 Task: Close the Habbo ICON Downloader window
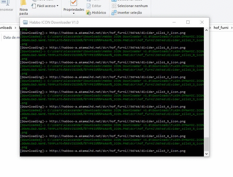pyautogui.click(x=202, y=22)
